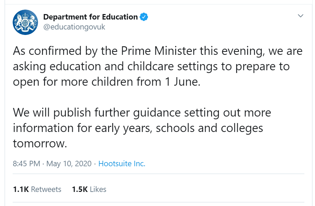This screenshot has width=315, height=206.
Task: Click the Department for Education display name
Action: coord(90,17)
